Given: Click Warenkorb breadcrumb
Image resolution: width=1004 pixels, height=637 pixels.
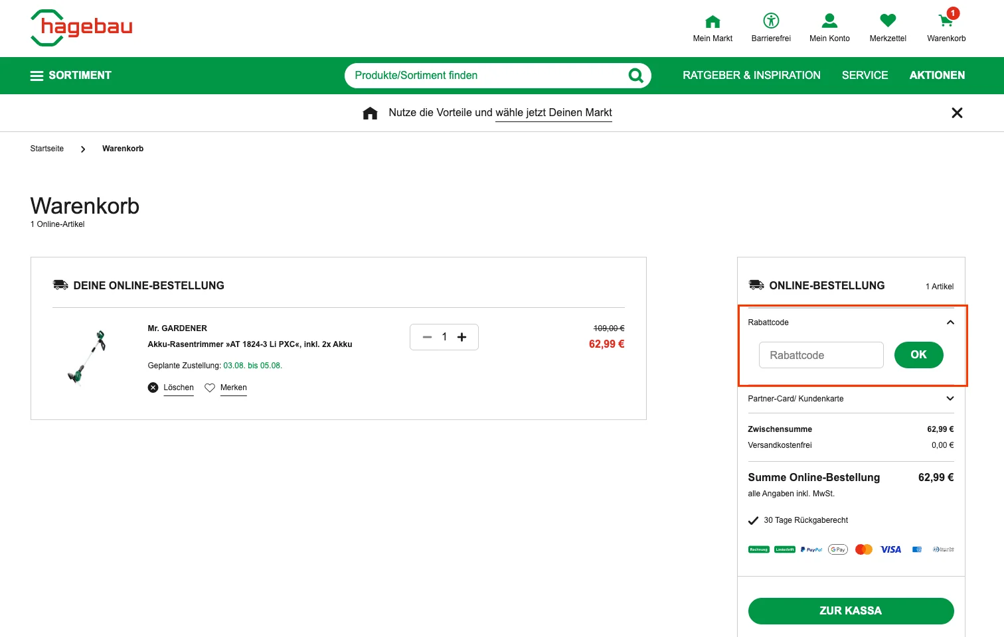Looking at the screenshot, I should pyautogui.click(x=123, y=149).
